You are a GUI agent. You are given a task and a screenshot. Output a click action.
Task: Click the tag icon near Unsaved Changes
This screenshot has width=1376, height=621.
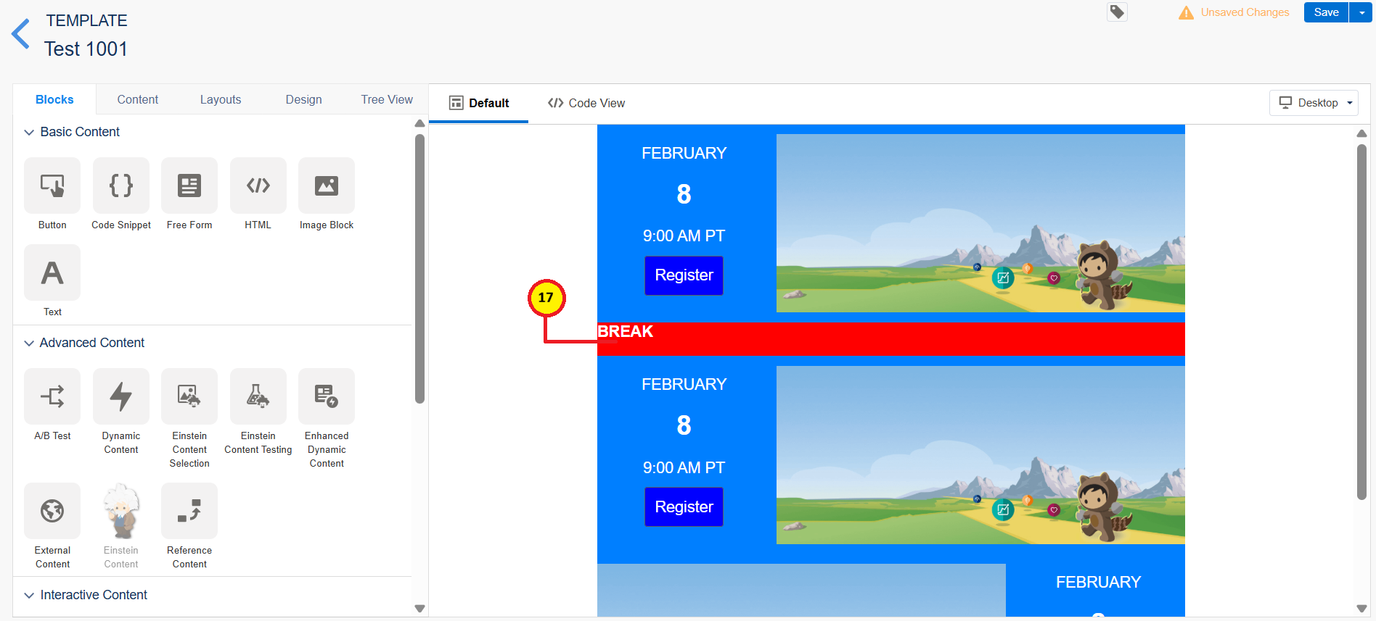[1117, 12]
